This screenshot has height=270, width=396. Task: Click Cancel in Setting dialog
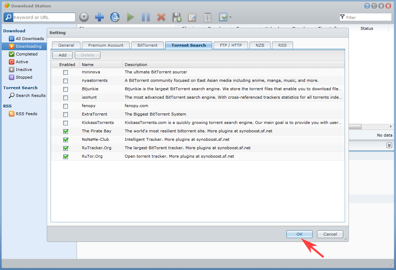coord(330,234)
